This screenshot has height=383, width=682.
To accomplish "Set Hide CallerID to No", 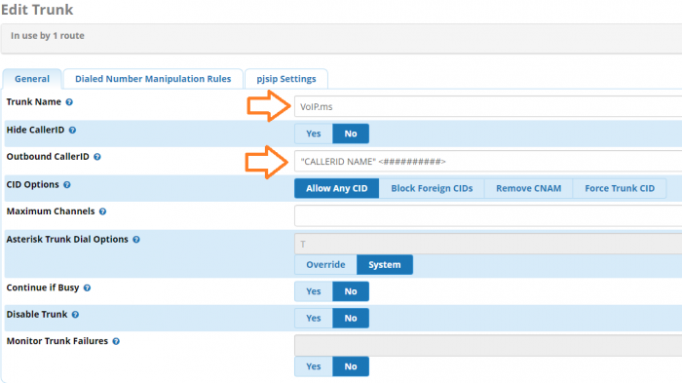I will click(351, 134).
